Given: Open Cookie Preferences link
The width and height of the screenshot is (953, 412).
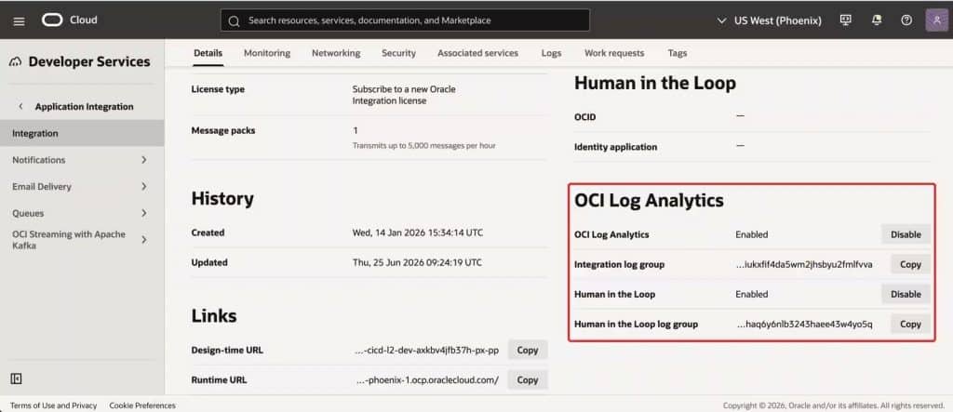Looking at the screenshot, I should coord(142,405).
